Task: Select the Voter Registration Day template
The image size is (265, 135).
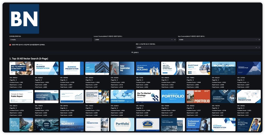Action: 122,68
